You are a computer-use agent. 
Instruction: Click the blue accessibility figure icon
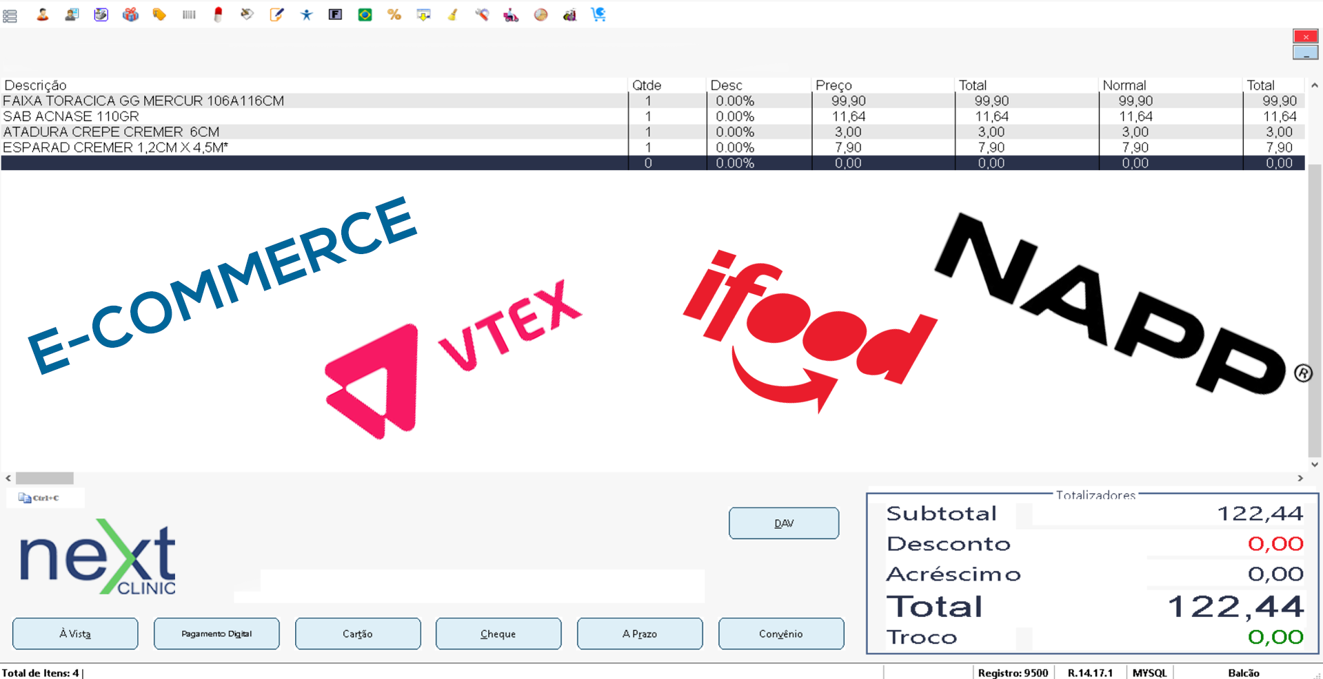click(x=306, y=14)
